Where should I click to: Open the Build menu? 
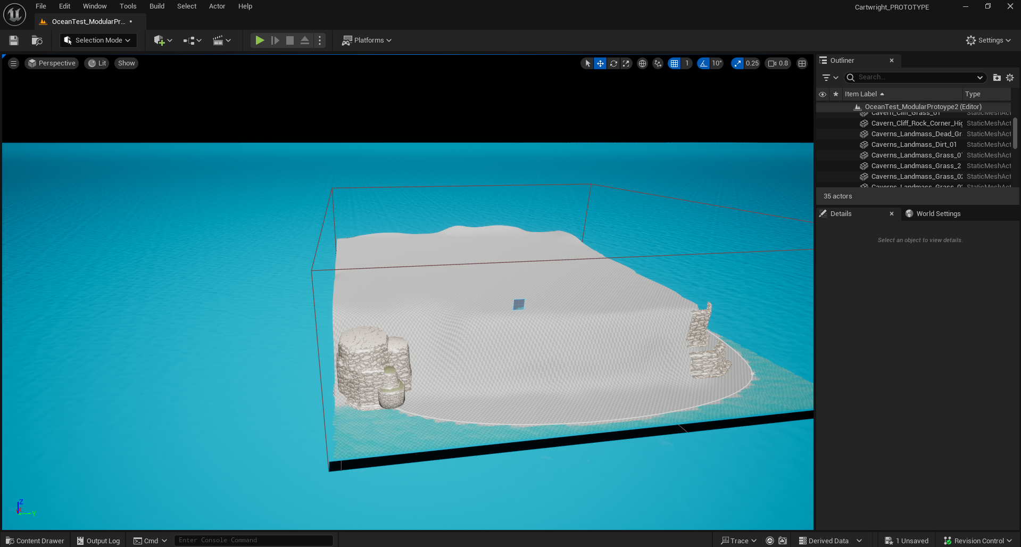(x=157, y=6)
